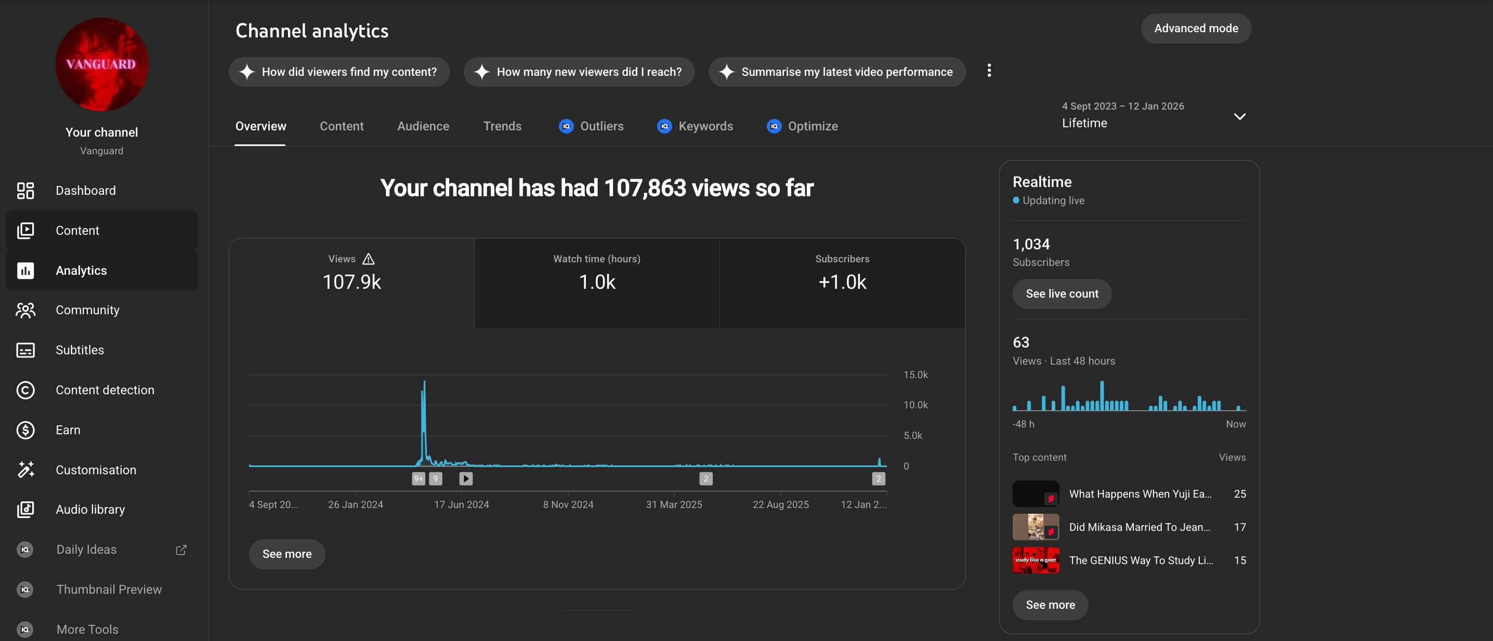Image resolution: width=1493 pixels, height=641 pixels.
Task: Open the GENIUS Way To Study thumbnail
Action: (1035, 560)
